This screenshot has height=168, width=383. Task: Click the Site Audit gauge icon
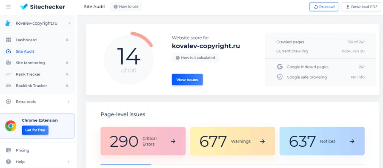click(x=9, y=51)
